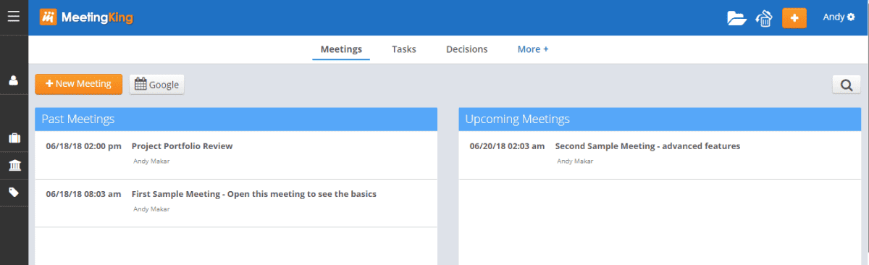
Task: Select the bank building sidebar icon
Action: pos(14,165)
